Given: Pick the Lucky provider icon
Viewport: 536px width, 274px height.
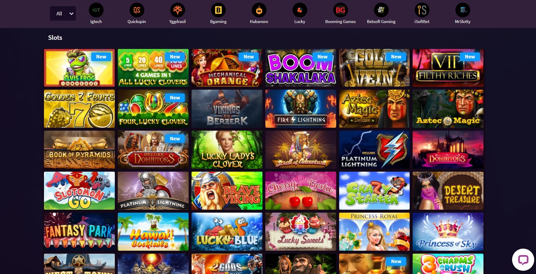Looking at the screenshot, I should tap(300, 10).
